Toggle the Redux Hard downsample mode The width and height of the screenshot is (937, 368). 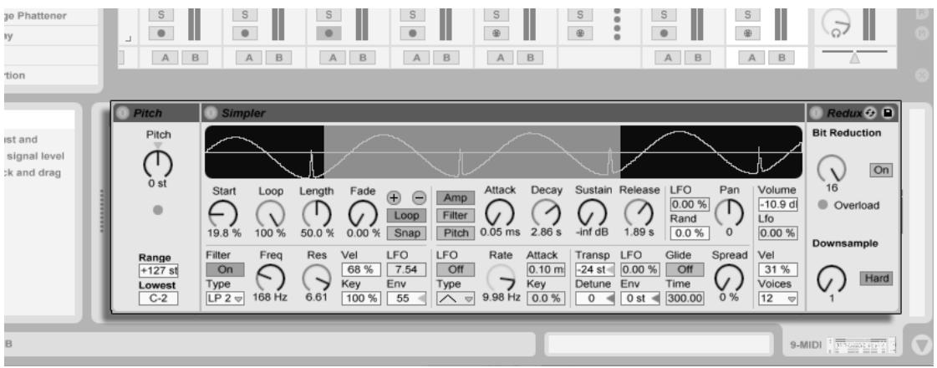[875, 279]
